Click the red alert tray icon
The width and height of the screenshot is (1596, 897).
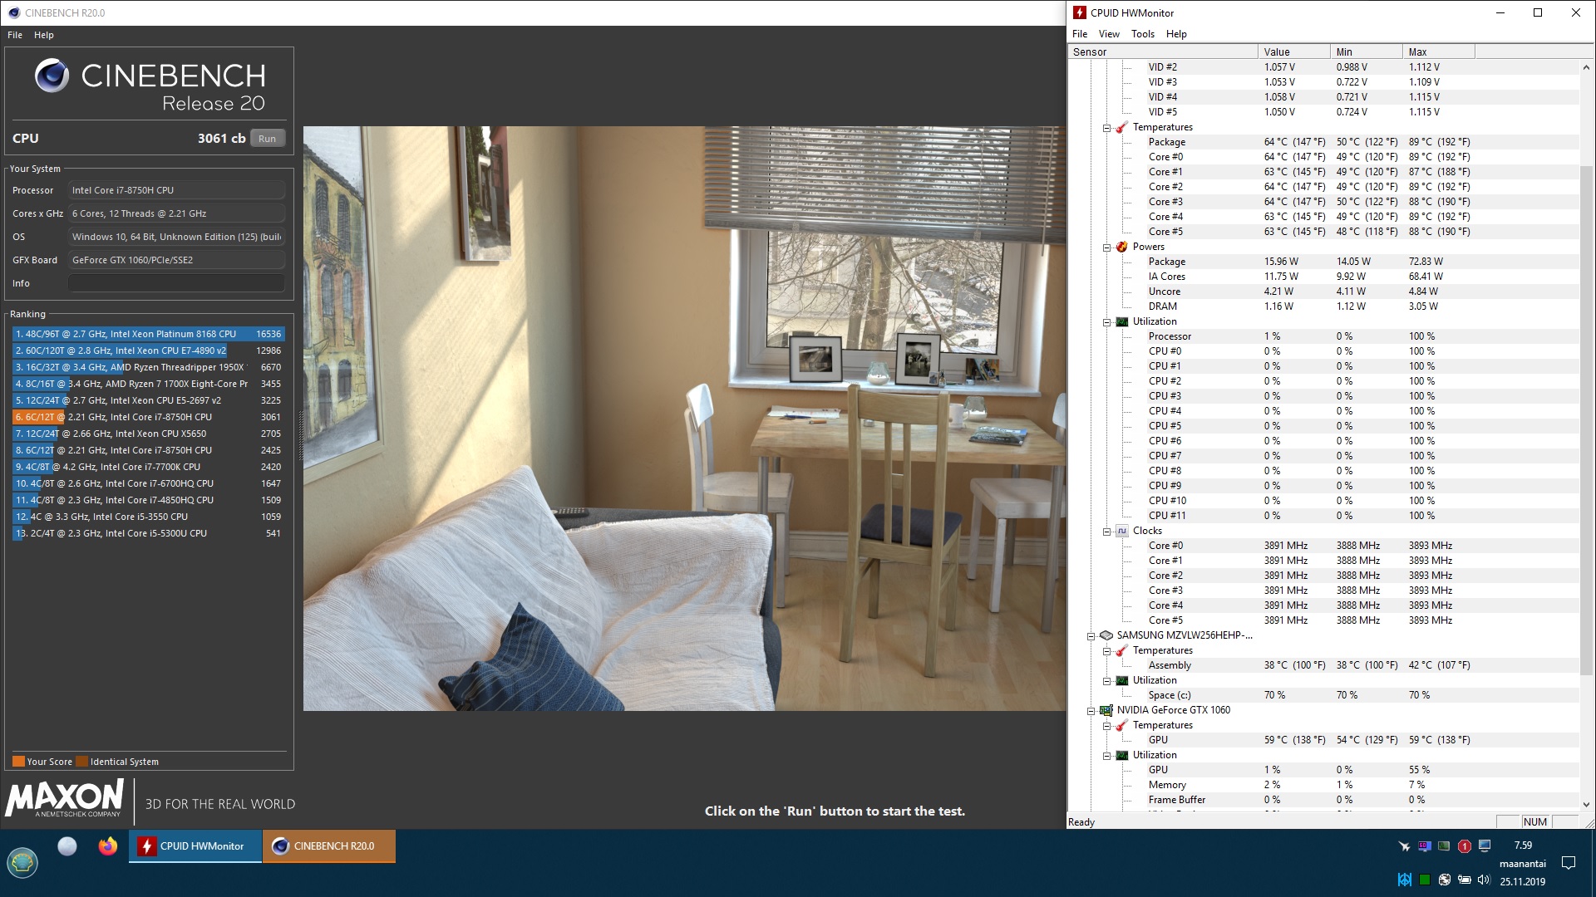click(1465, 846)
